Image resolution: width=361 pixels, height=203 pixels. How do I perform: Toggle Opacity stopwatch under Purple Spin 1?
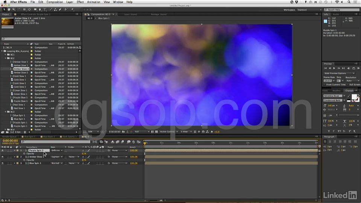pyautogui.click(x=24, y=153)
